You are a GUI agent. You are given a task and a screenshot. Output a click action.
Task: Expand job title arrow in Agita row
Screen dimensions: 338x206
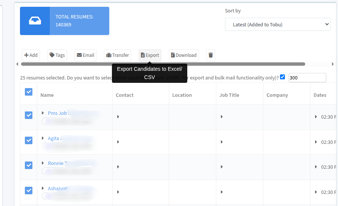(222, 142)
